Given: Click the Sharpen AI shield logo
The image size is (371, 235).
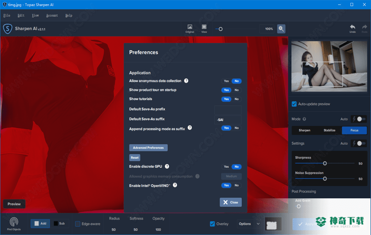Looking at the screenshot, I should 8,29.
